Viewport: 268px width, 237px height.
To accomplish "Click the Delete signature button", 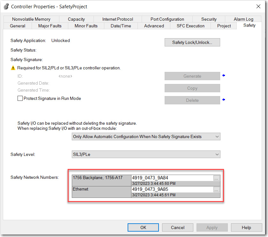I will [x=192, y=100].
